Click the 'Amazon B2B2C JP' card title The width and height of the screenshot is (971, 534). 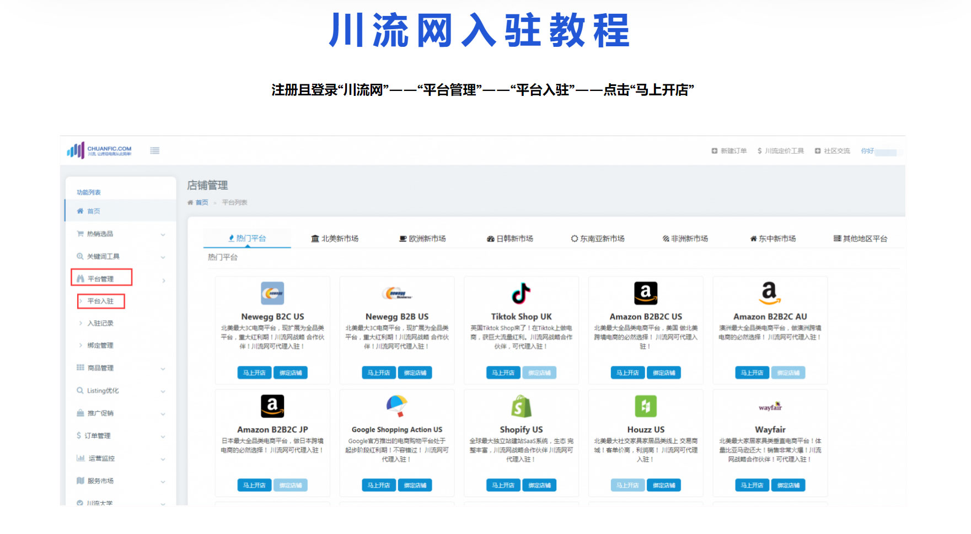coord(272,429)
